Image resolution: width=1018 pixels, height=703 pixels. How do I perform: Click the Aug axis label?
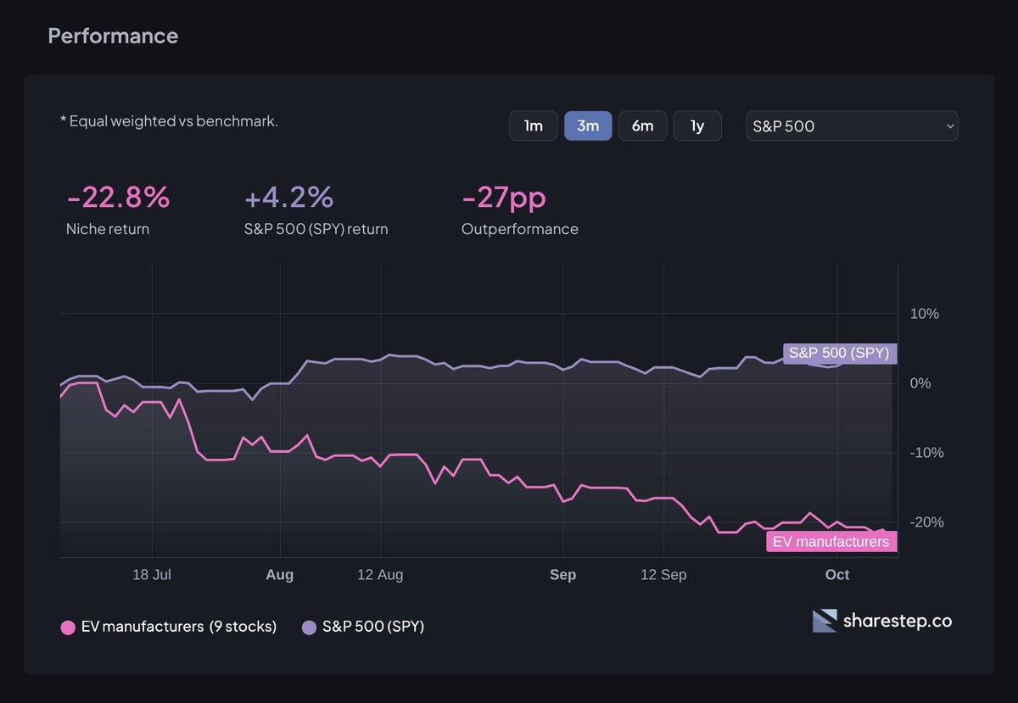(279, 575)
